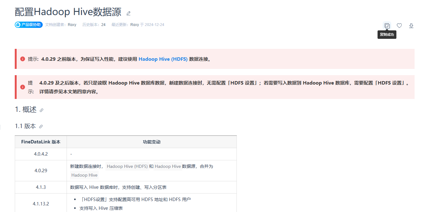Click the HDFS设置 high-availability bullet text

tap(135, 199)
